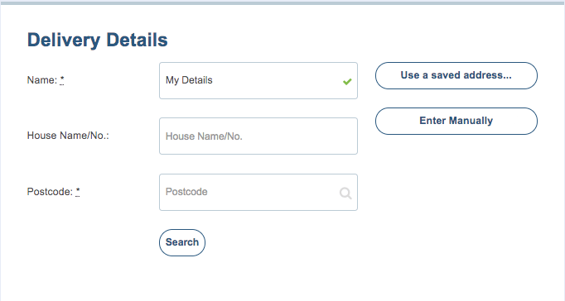The width and height of the screenshot is (565, 301).
Task: Select the 'My Details' text in Name field
Action: [x=189, y=80]
